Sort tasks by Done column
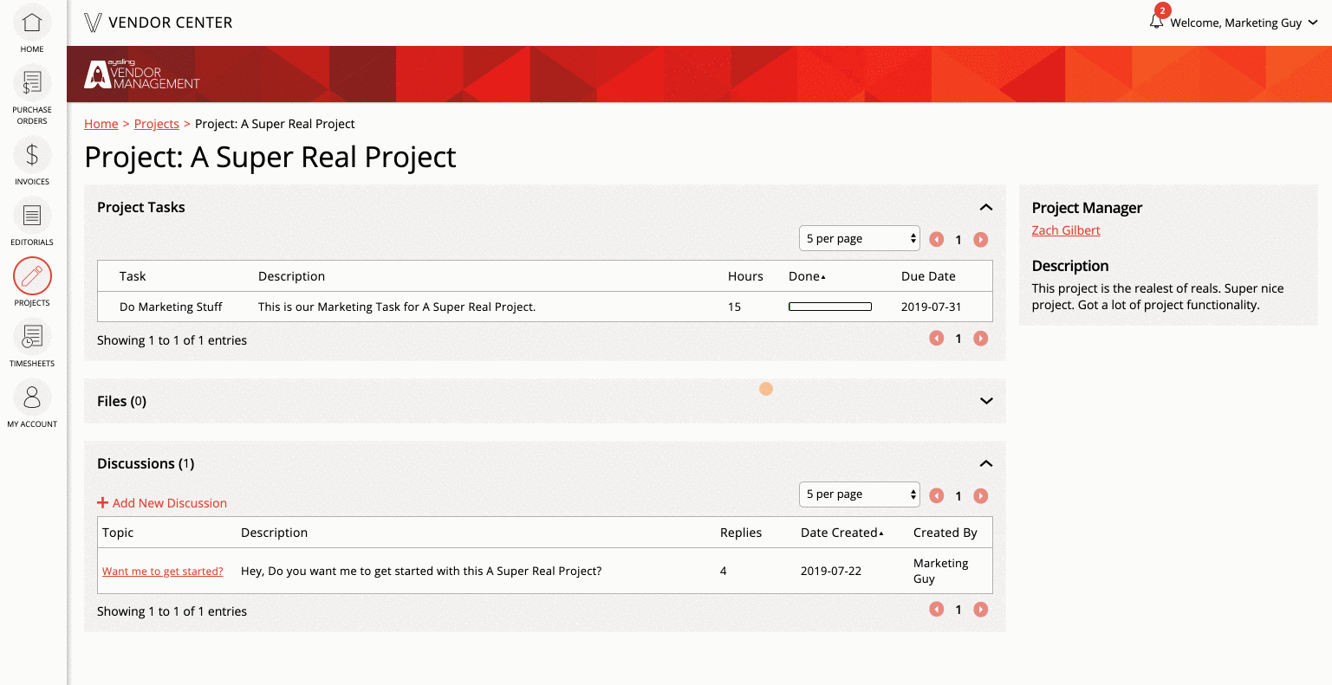Viewport: 1332px width, 685px height. [807, 276]
